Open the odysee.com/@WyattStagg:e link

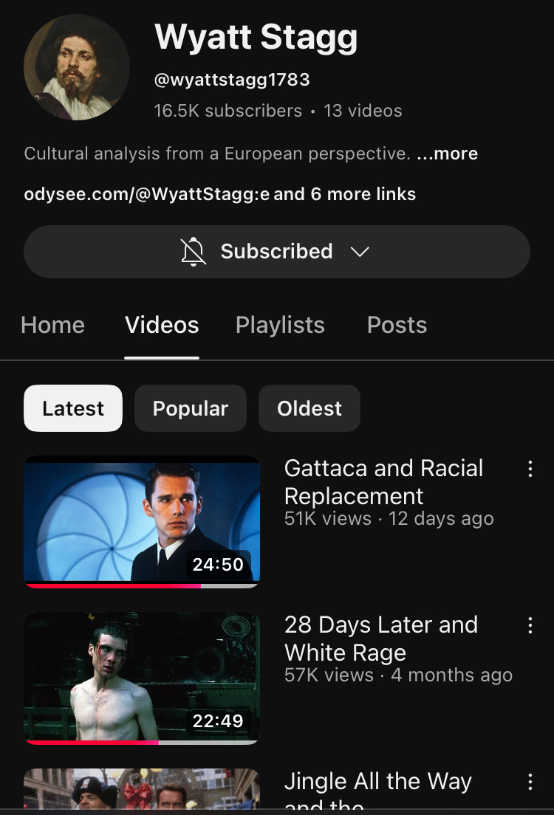pos(147,194)
